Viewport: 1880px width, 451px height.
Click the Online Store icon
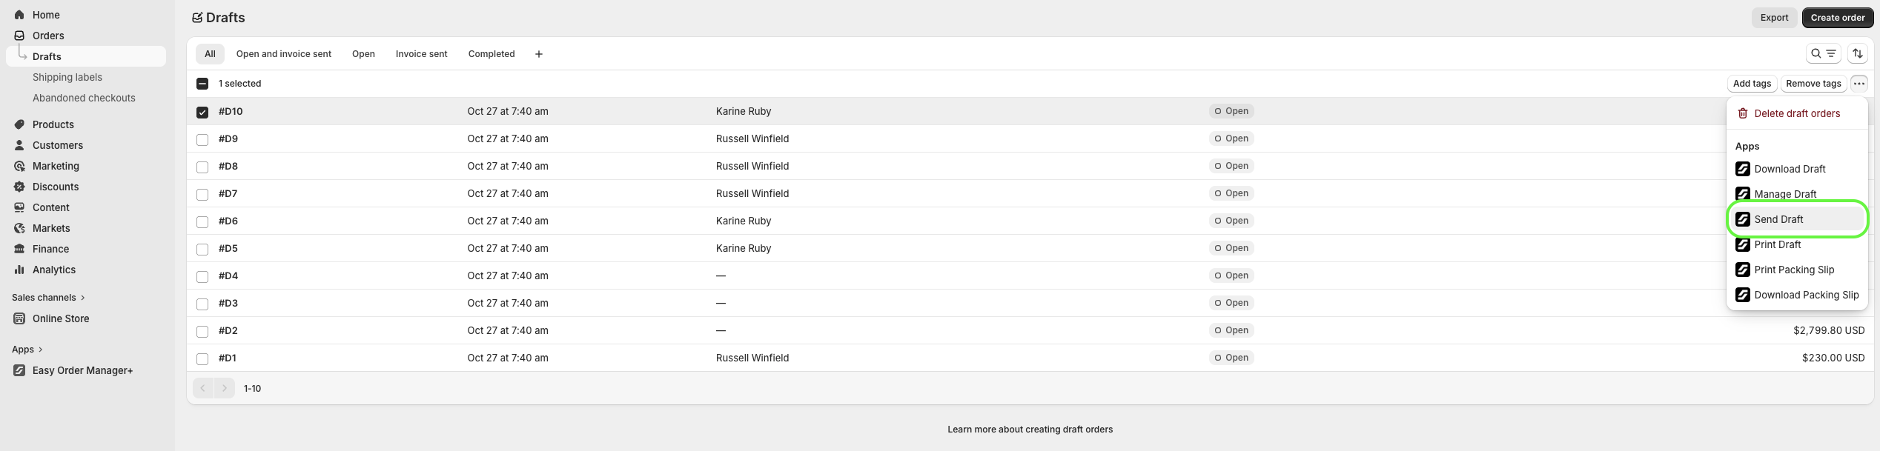pyautogui.click(x=19, y=318)
